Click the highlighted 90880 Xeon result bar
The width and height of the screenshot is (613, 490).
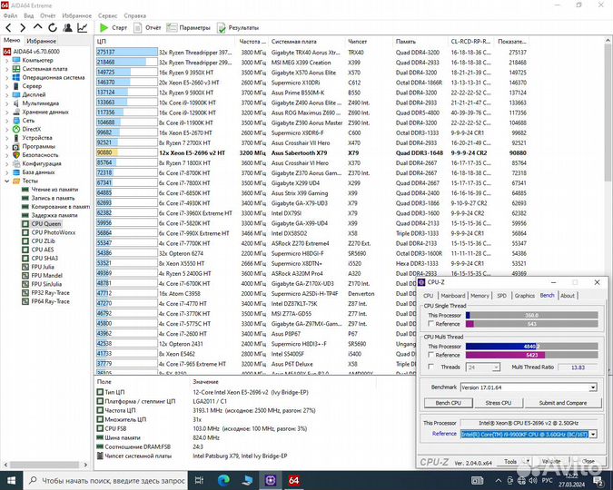pyautogui.click(x=126, y=152)
